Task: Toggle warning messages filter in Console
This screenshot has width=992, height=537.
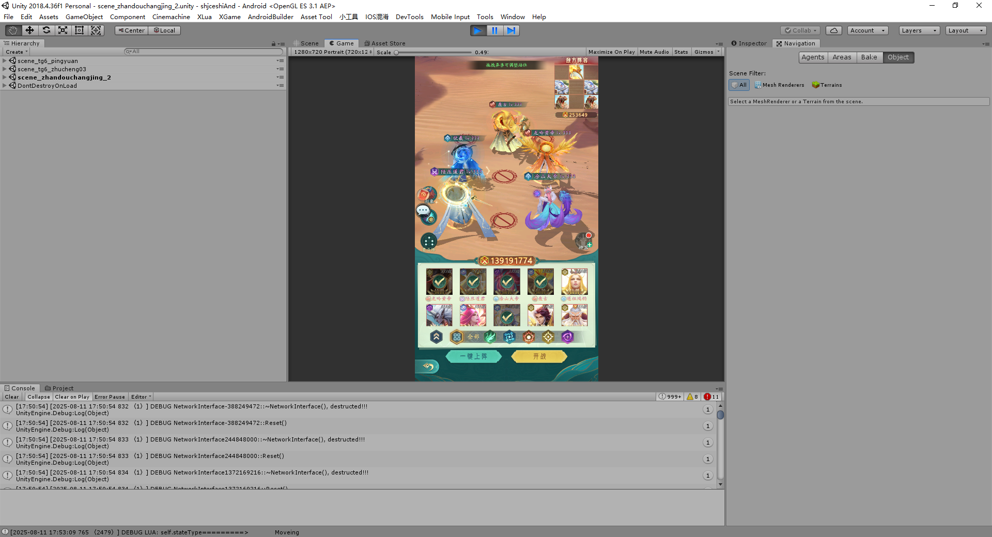Action: point(692,397)
